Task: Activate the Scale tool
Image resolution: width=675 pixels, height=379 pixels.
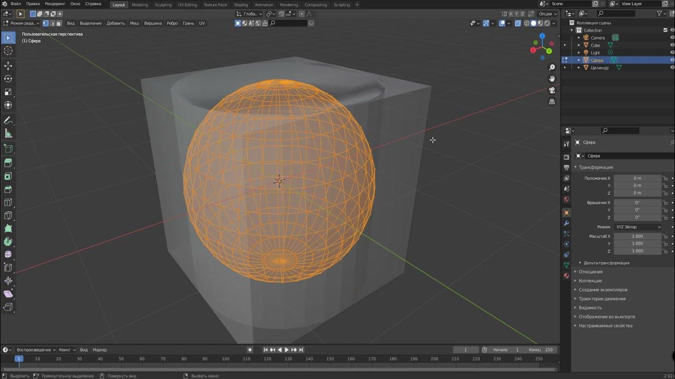Action: tap(8, 92)
